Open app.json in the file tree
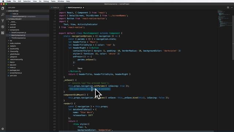The image size is (234, 132). (x=13, y=65)
